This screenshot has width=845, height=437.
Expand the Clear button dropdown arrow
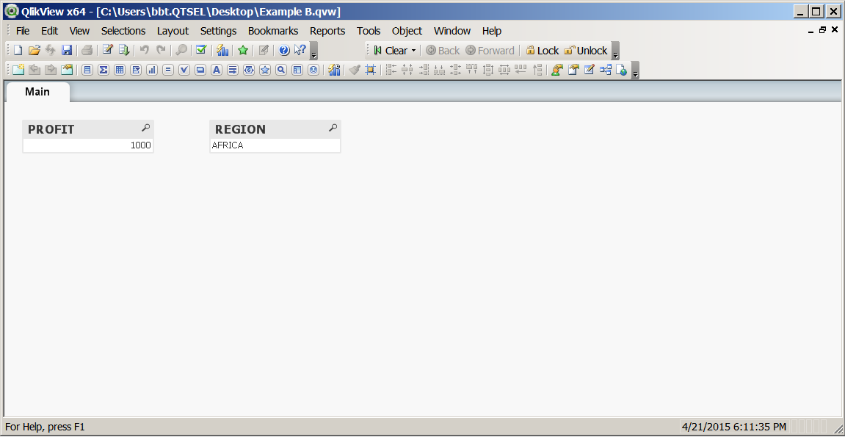413,51
